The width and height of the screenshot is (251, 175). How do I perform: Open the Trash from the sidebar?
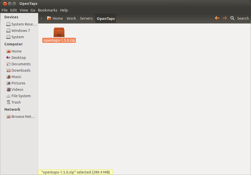[x=16, y=102]
